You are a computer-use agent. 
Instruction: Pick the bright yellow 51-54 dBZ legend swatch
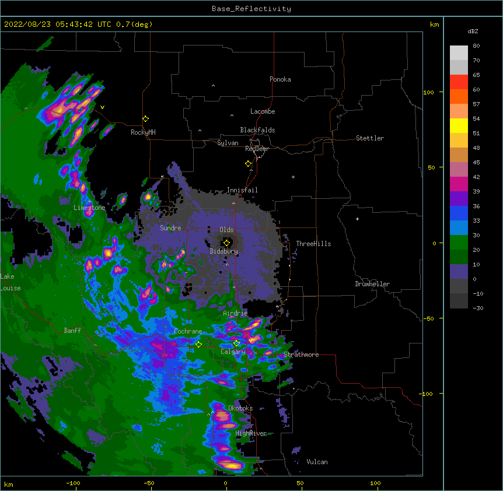point(459,126)
